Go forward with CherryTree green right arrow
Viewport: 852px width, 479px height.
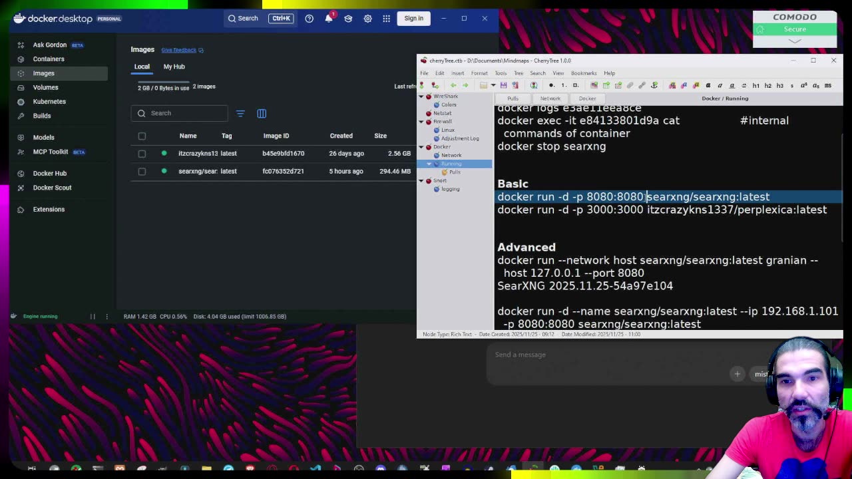pos(465,85)
